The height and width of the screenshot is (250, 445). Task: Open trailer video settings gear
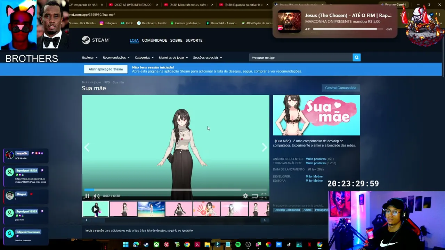tap(245, 196)
